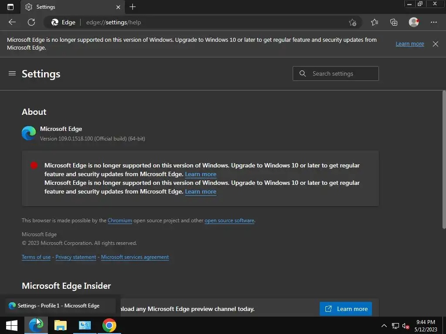Click the Search settings field
Screen dimensions: 446x334
(336, 73)
